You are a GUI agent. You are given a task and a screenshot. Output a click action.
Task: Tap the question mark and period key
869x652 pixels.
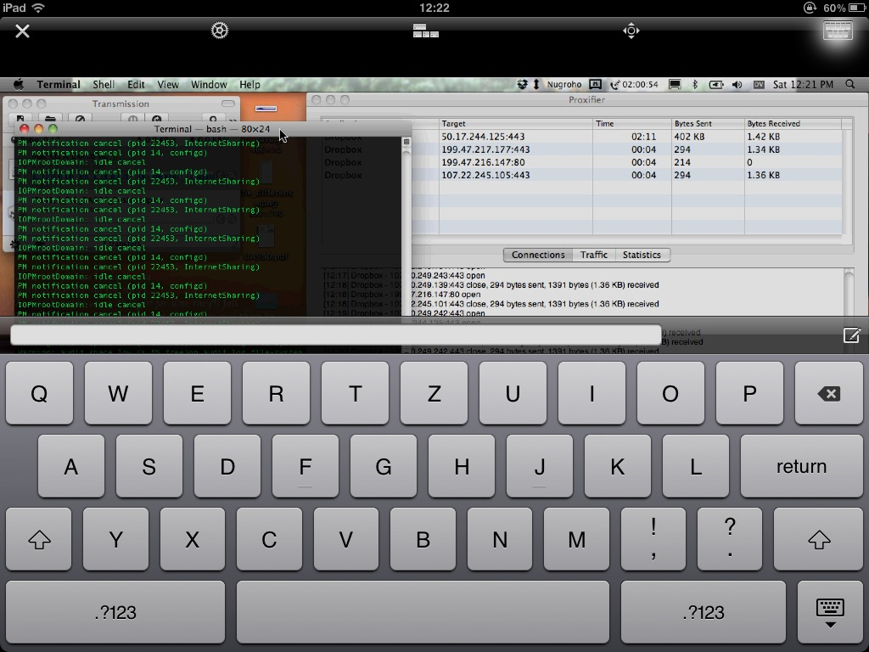point(730,539)
